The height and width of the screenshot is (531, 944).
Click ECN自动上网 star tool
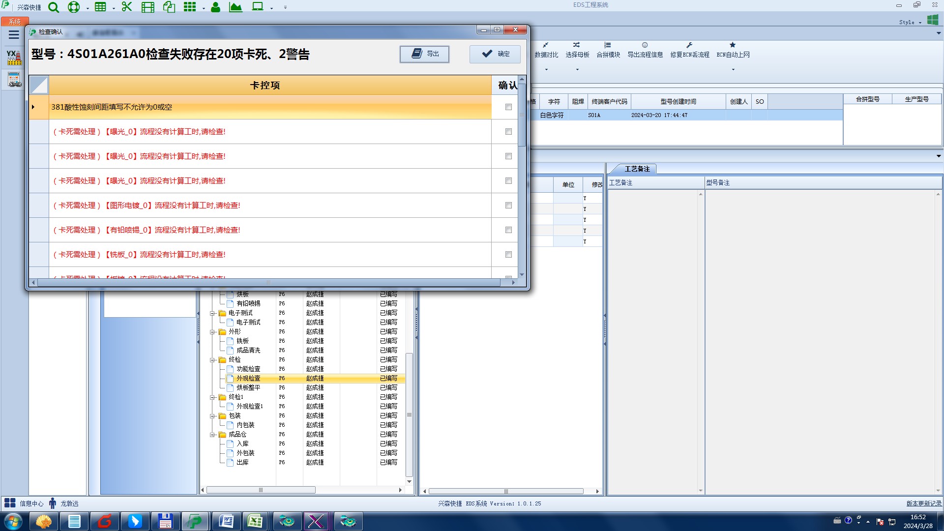733,50
